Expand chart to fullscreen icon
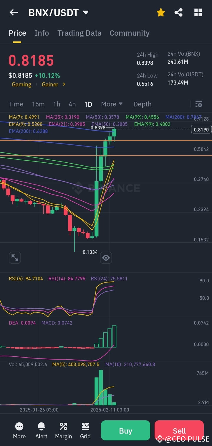 pyautogui.click(x=15, y=258)
